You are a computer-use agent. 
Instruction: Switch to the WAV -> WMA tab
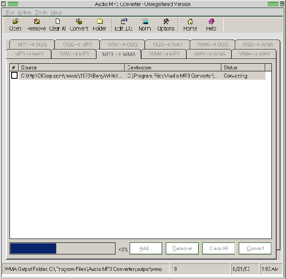pyautogui.click(x=210, y=54)
